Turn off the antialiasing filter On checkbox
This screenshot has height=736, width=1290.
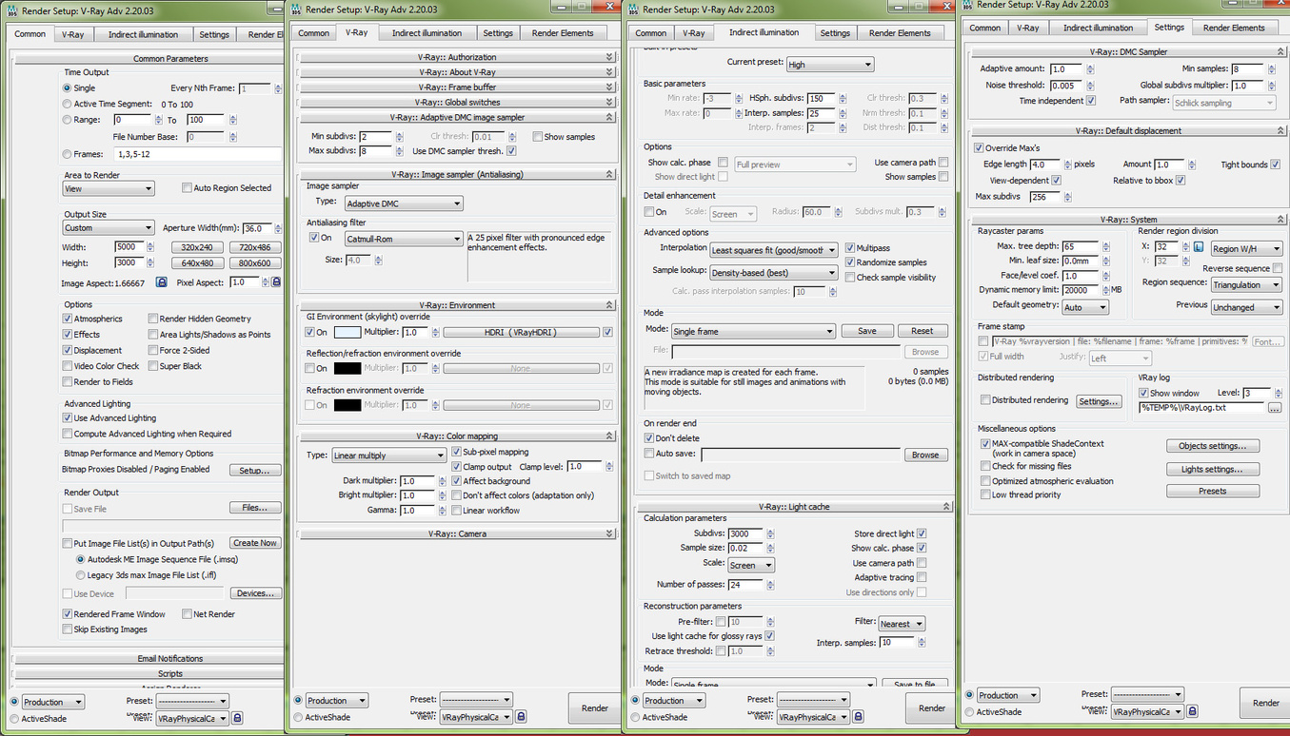pyautogui.click(x=314, y=238)
